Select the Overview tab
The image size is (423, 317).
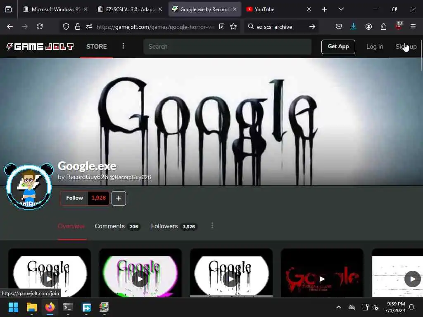click(71, 226)
